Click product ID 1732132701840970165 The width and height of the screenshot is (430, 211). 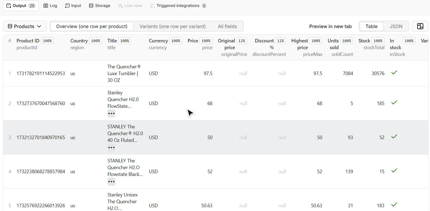pyautogui.click(x=41, y=138)
